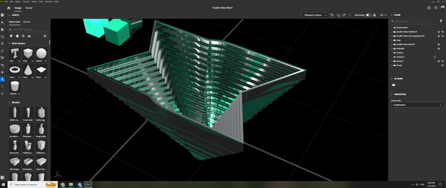The height and width of the screenshot is (188, 446).
Task: Click the Torus shape thumbnail
Action: 14,70
